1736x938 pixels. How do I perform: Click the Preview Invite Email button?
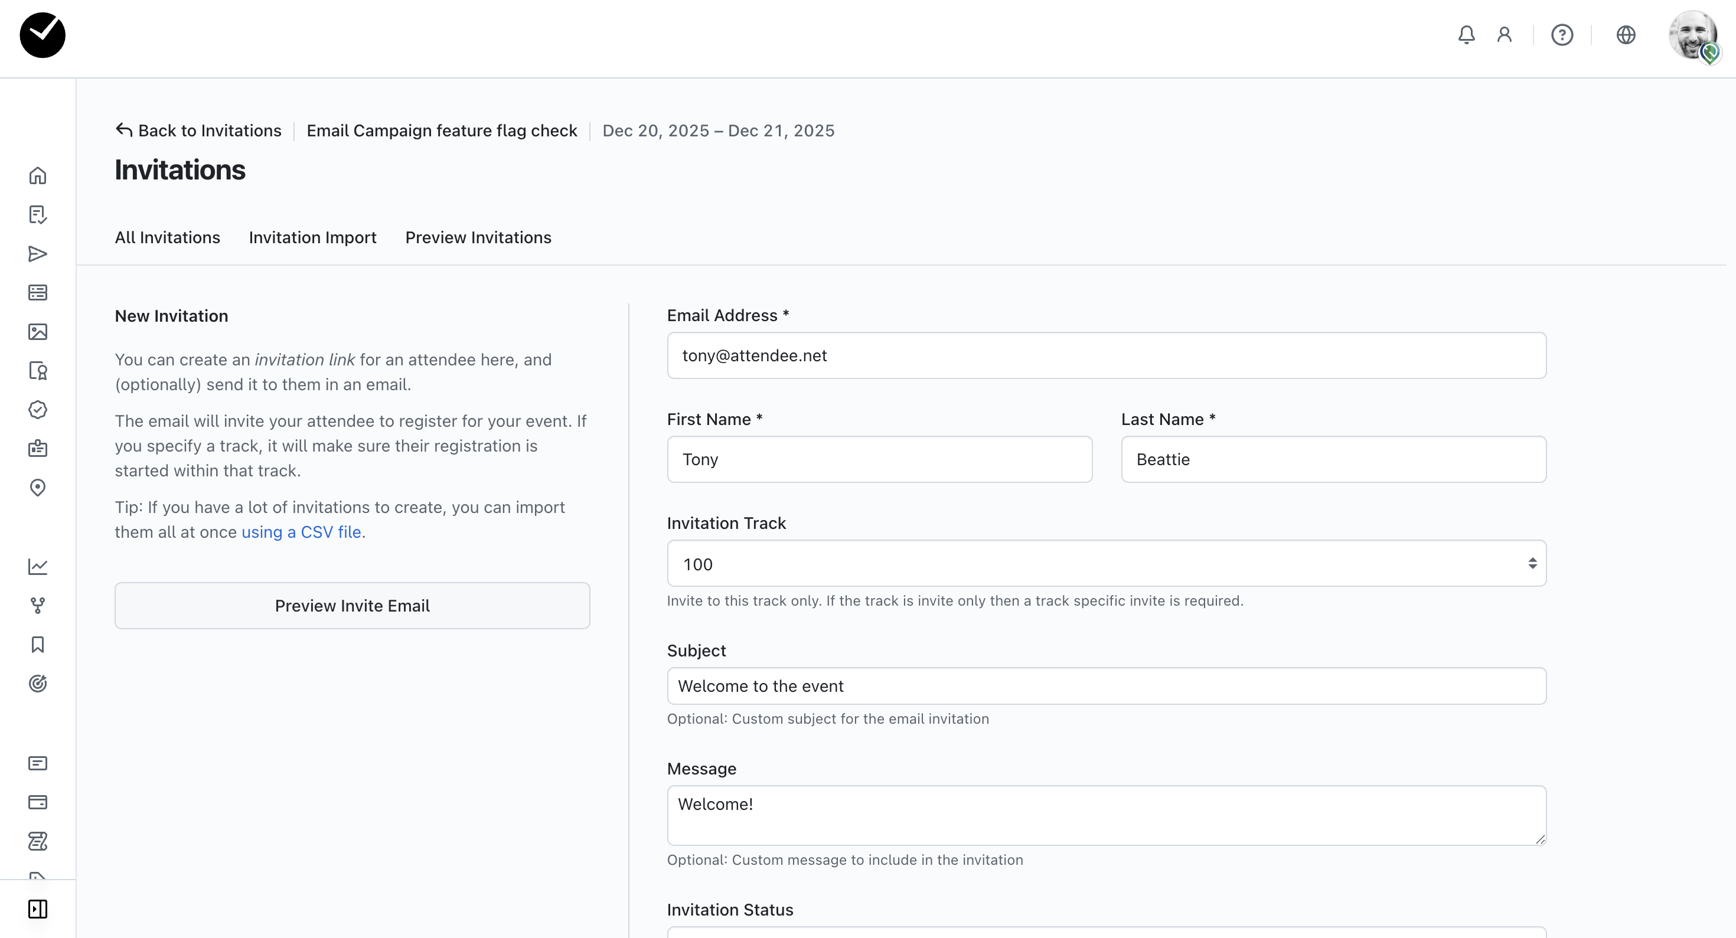pos(352,606)
